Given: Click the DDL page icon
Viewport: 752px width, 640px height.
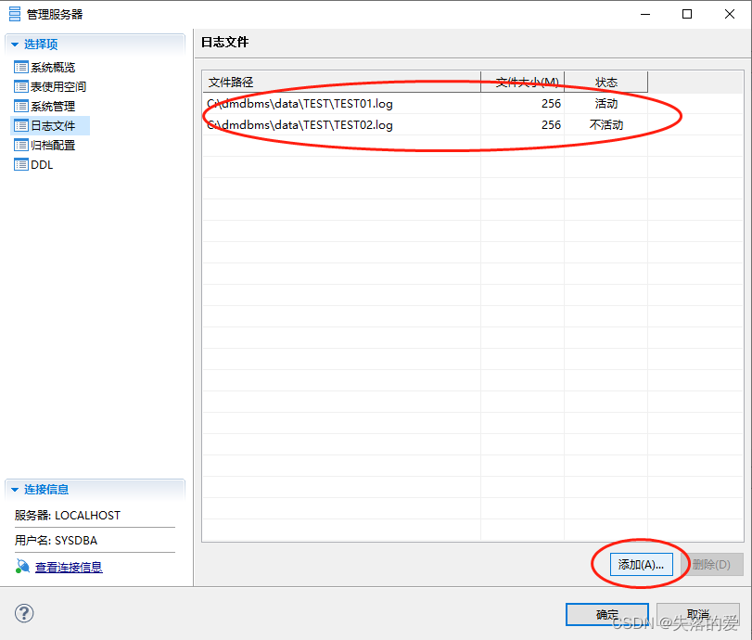Looking at the screenshot, I should (x=21, y=164).
